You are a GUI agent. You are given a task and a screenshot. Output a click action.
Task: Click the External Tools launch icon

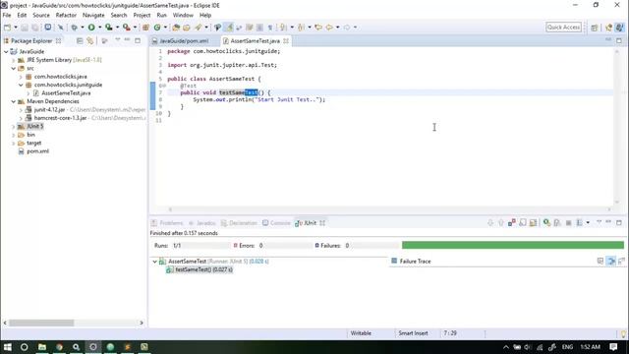click(126, 28)
